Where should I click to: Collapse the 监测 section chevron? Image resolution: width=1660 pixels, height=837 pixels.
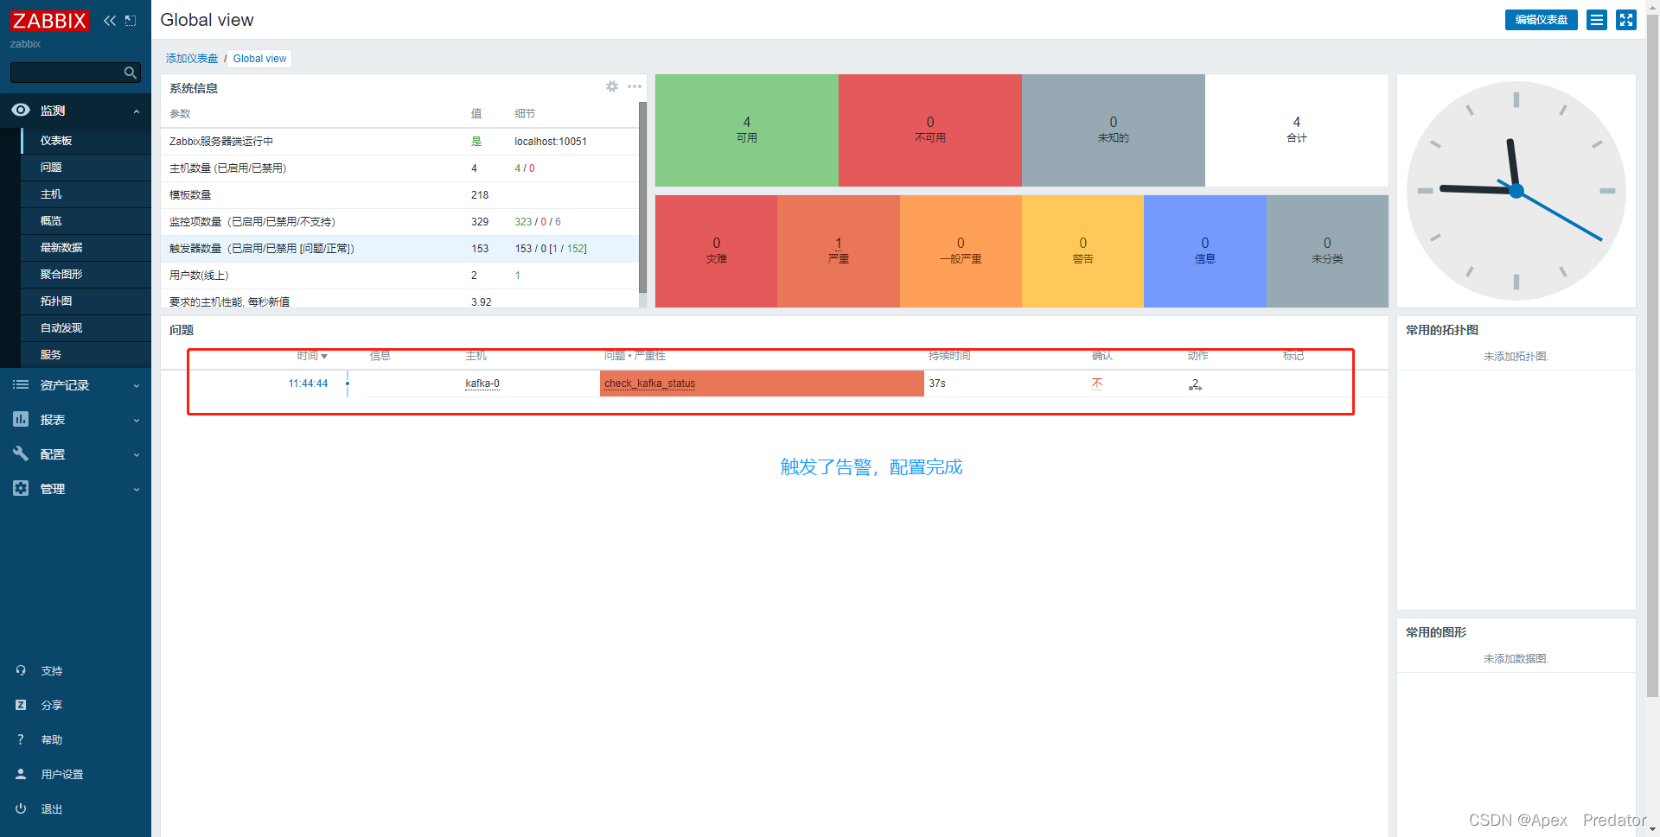[x=137, y=111]
